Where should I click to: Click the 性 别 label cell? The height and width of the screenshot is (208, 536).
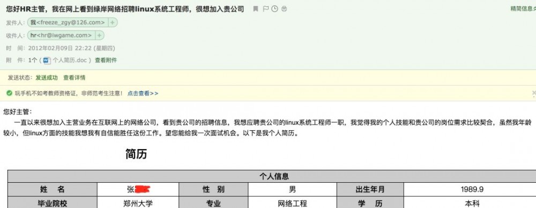click(x=213, y=190)
